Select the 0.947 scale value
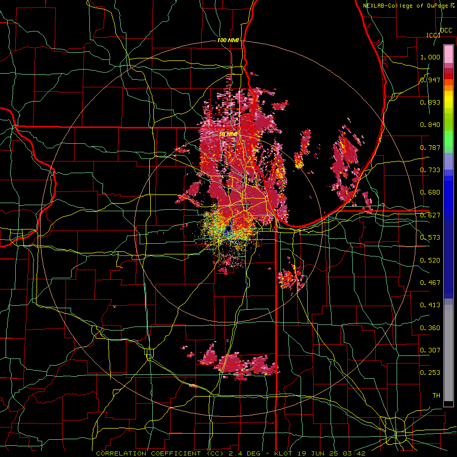The width and height of the screenshot is (457, 457). coord(430,80)
